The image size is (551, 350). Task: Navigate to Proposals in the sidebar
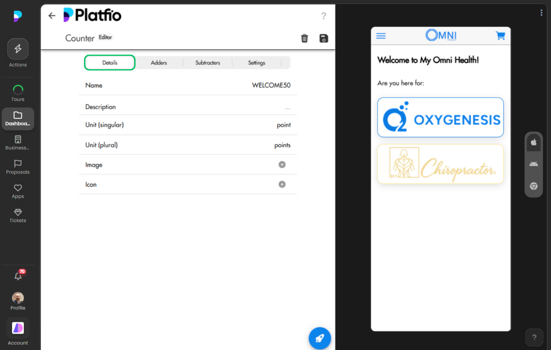pos(17,167)
